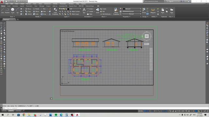This screenshot has width=209, height=117.
Task: Click the Rotate command
Action: coord(36,9)
